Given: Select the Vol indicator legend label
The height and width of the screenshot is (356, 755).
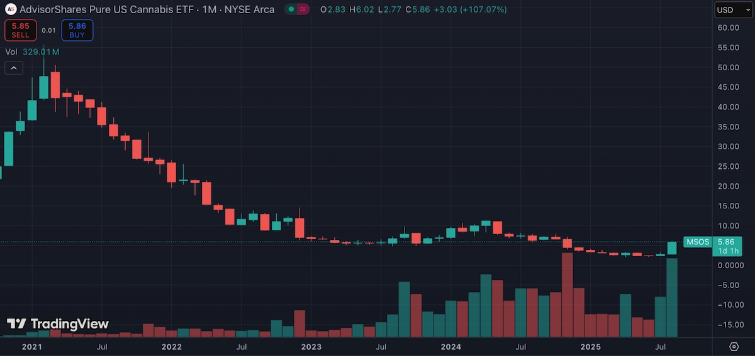Looking at the screenshot, I should (11, 51).
